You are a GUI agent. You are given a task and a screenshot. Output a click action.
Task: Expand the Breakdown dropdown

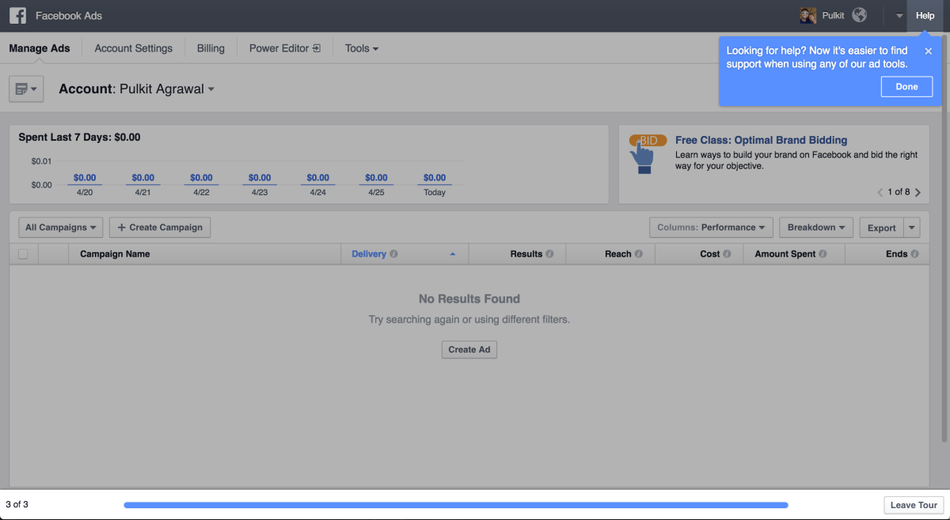point(816,228)
